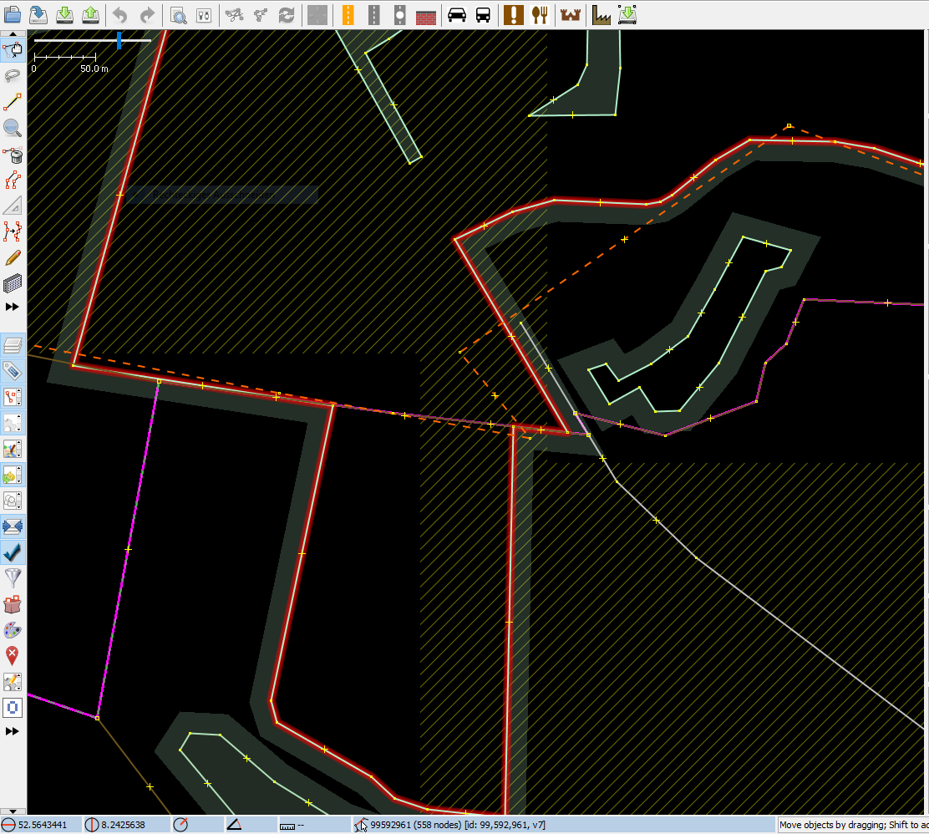Choose the Zoom magnifier tool
This screenshot has width=929, height=834.
13,128
